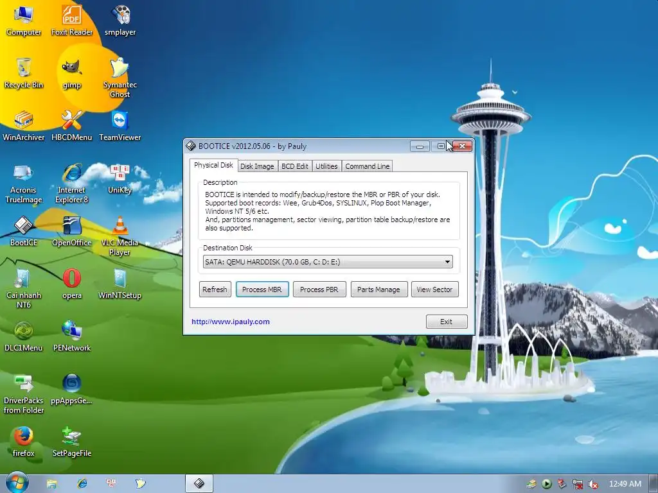This screenshot has width=658, height=493.
Task: Click the View Sector button
Action: point(435,290)
